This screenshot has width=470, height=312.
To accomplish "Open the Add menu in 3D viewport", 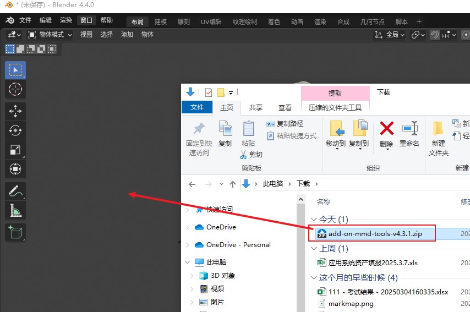I will (127, 35).
